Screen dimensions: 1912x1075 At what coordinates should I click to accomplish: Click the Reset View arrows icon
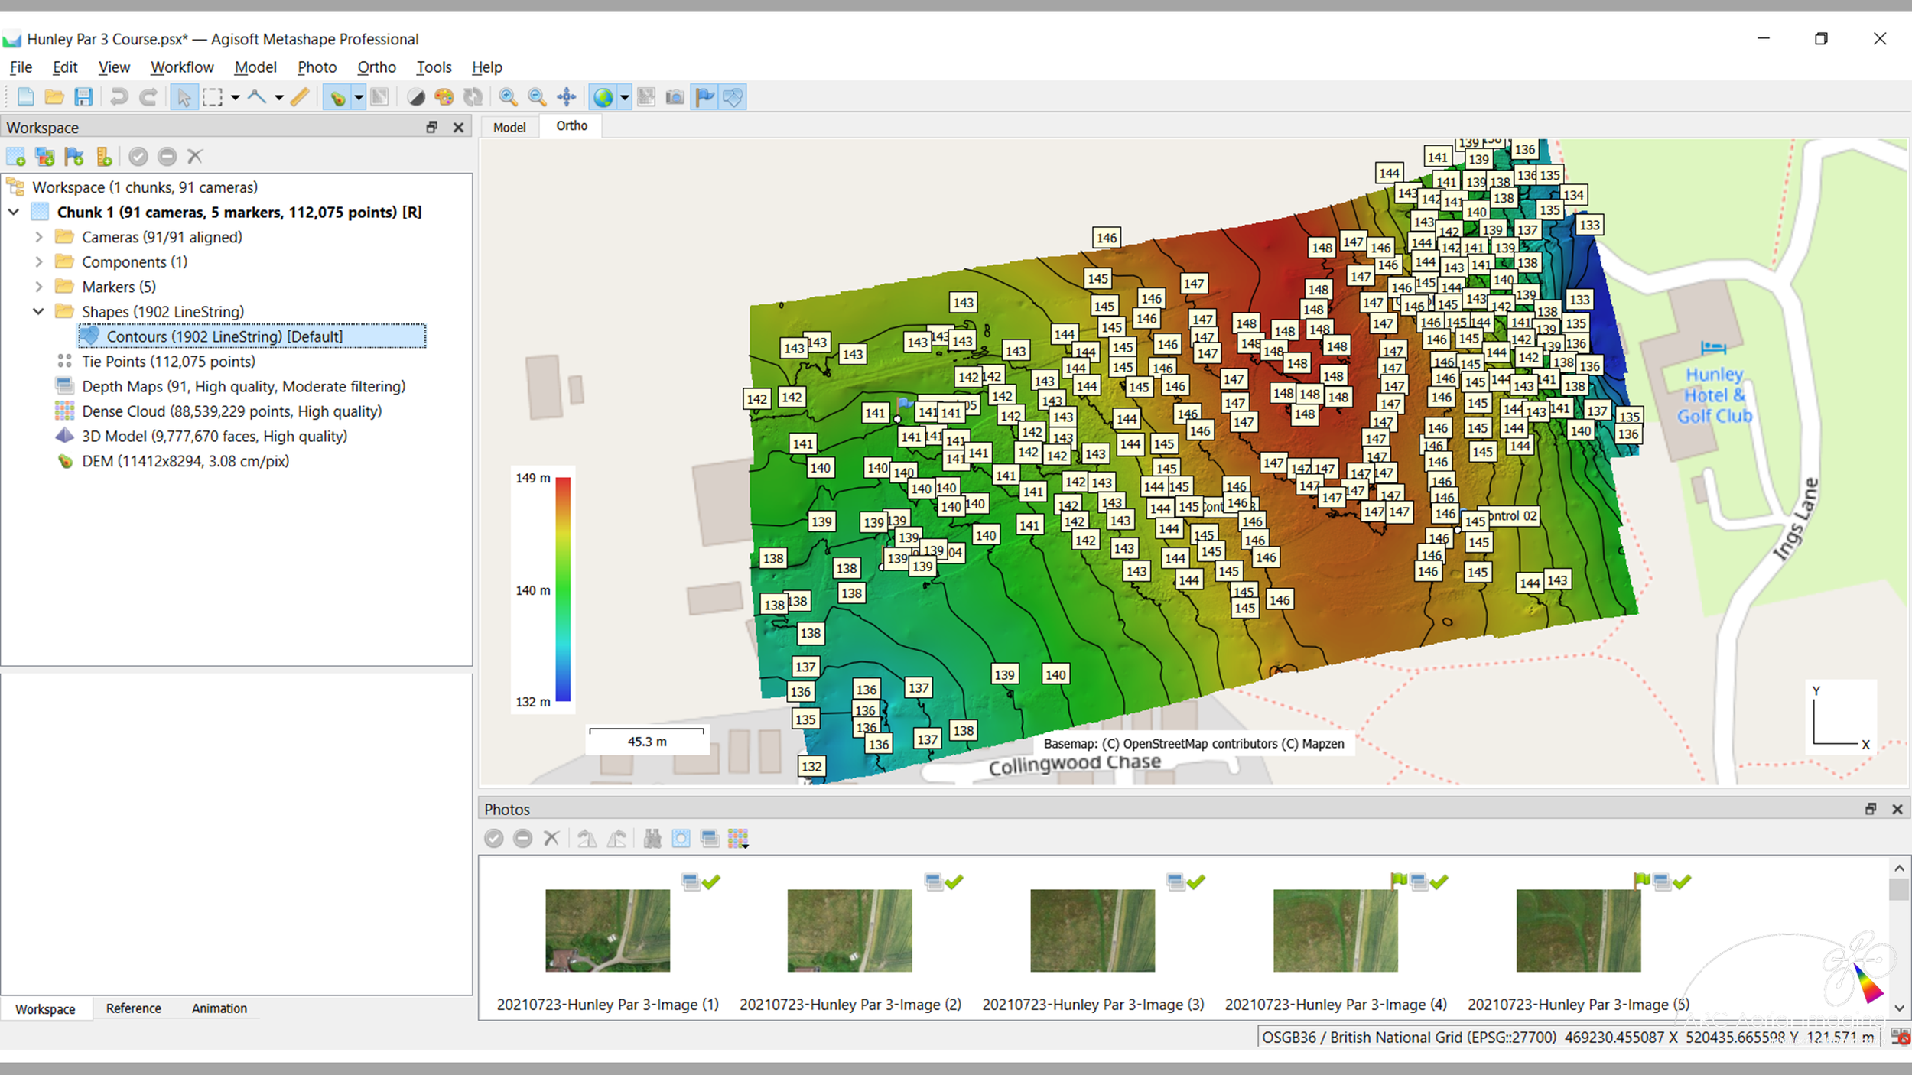tap(566, 97)
